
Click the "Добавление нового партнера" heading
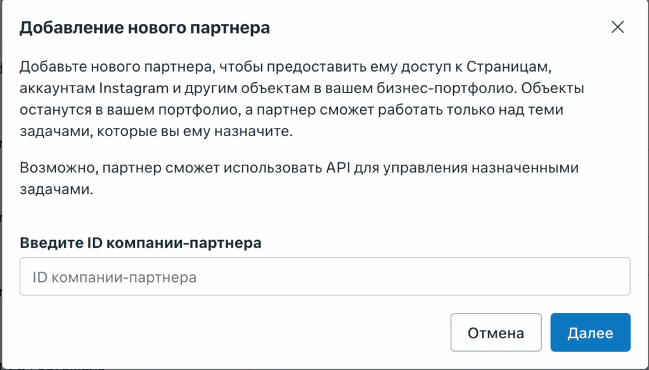145,28
